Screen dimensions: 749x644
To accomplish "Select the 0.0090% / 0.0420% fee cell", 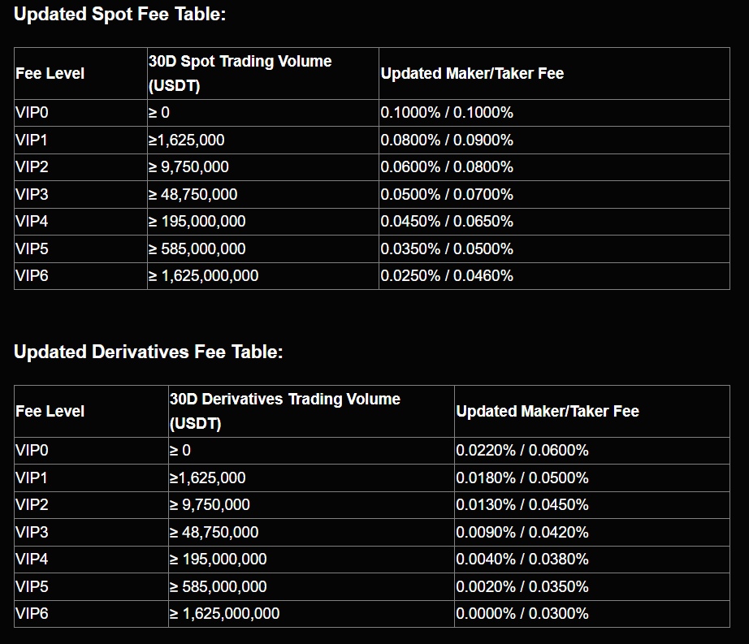I will click(x=522, y=532).
